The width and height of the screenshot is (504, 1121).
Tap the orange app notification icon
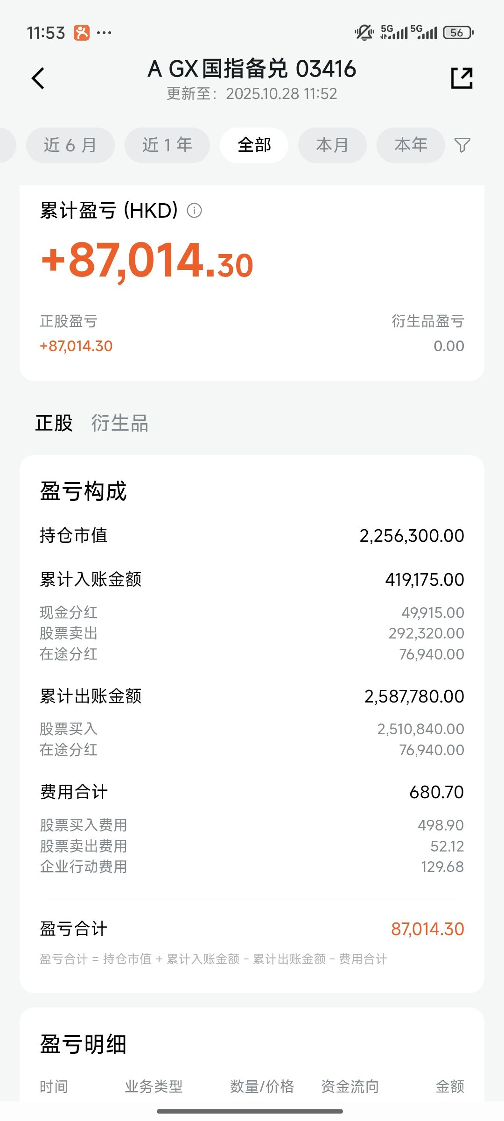(82, 33)
